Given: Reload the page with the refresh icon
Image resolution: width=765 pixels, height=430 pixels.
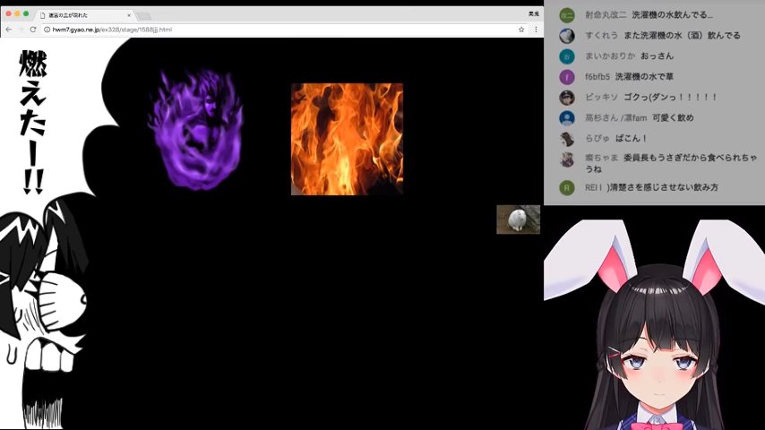Looking at the screenshot, I should pyautogui.click(x=32, y=30).
